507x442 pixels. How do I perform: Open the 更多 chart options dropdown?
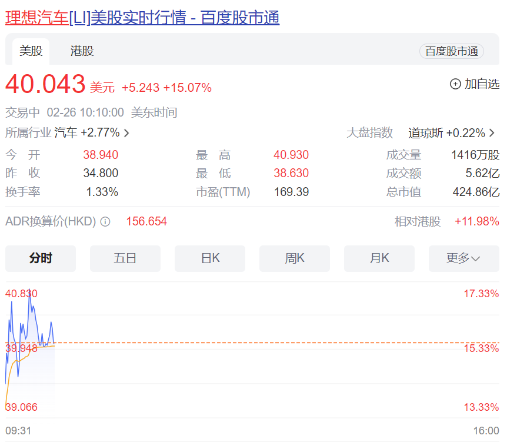pyautogui.click(x=464, y=258)
